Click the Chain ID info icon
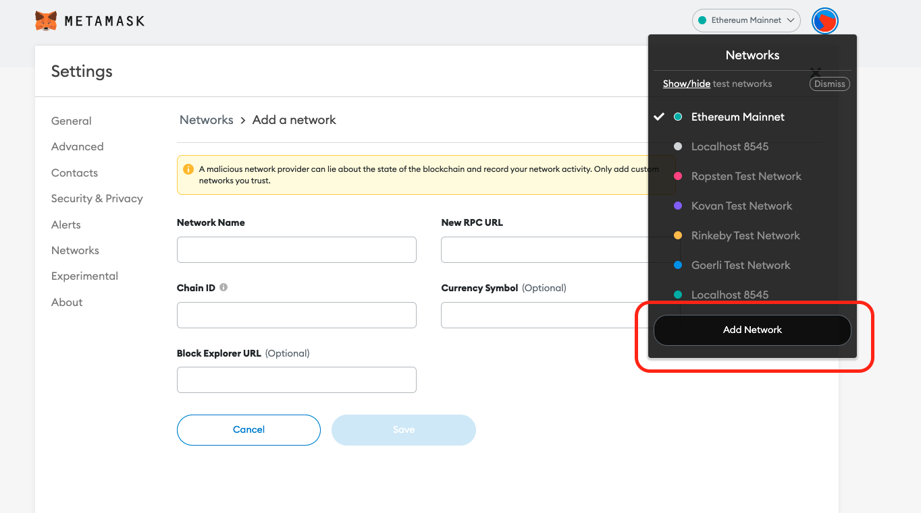Viewport: 921px width, 513px height. (223, 287)
